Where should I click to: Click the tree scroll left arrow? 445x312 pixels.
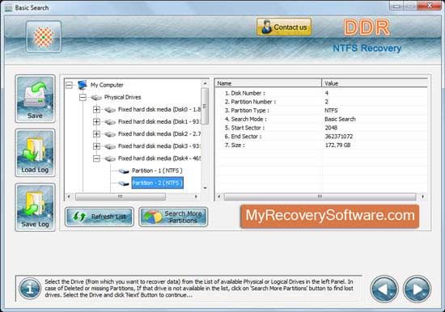(x=69, y=196)
